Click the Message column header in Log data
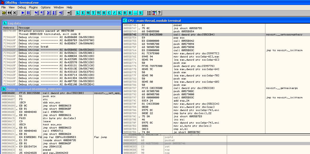The width and height of the screenshot is (310, 154). (24, 28)
